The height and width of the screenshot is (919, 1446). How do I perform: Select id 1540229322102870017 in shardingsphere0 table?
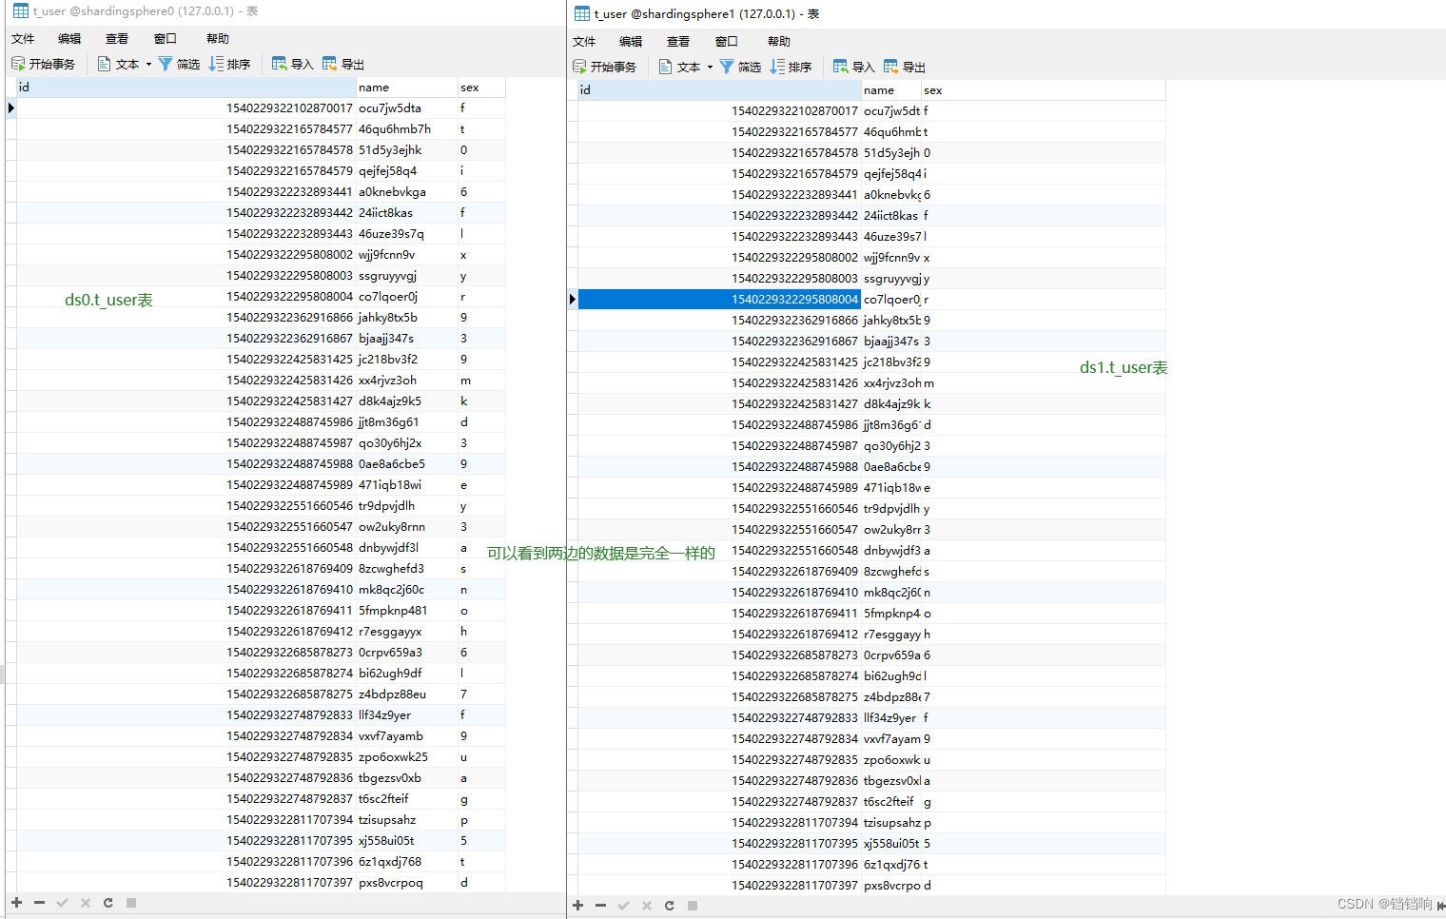186,108
